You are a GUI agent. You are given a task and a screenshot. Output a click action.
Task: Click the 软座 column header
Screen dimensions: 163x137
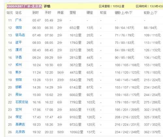pos(103,13)
